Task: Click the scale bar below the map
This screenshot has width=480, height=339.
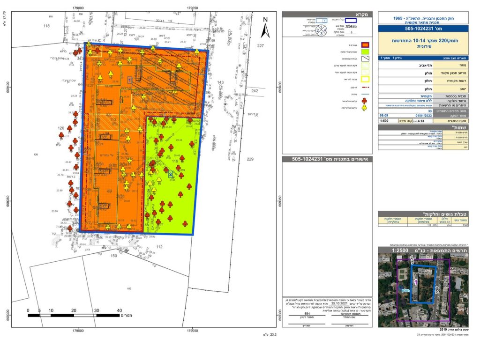Action: tap(74, 315)
